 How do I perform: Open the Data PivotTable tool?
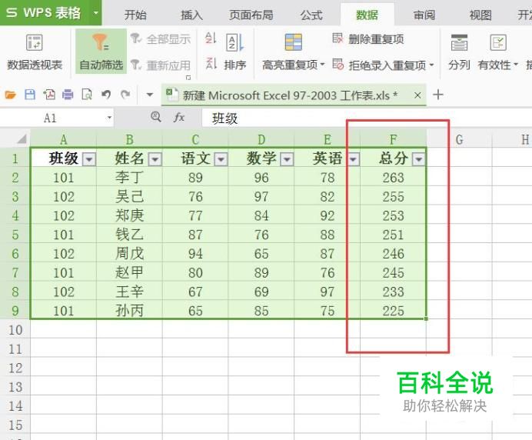point(35,52)
